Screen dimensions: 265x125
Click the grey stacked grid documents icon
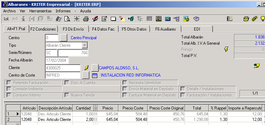(41, 19)
